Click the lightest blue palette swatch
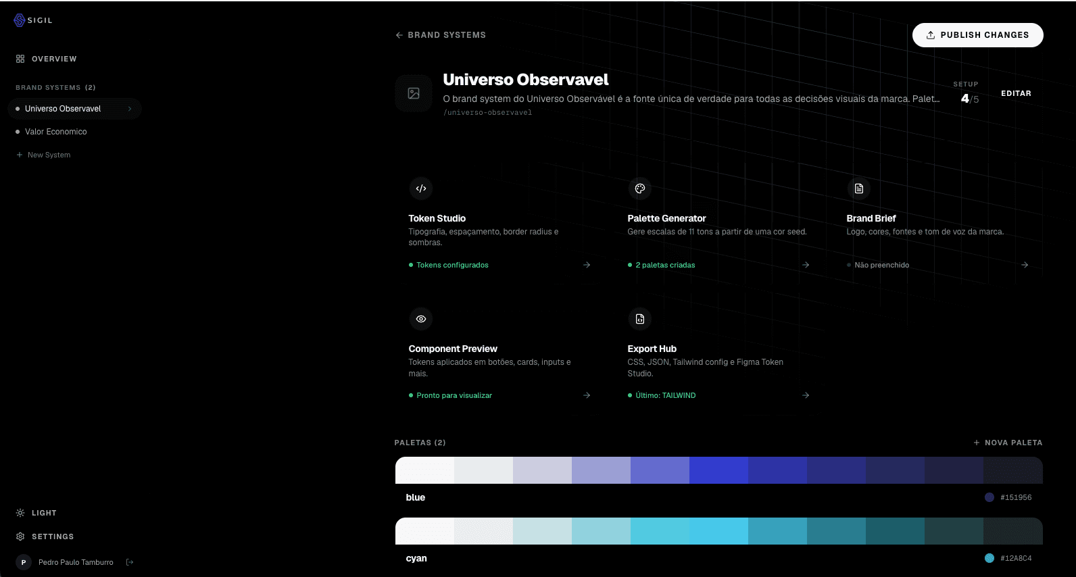 coord(424,470)
